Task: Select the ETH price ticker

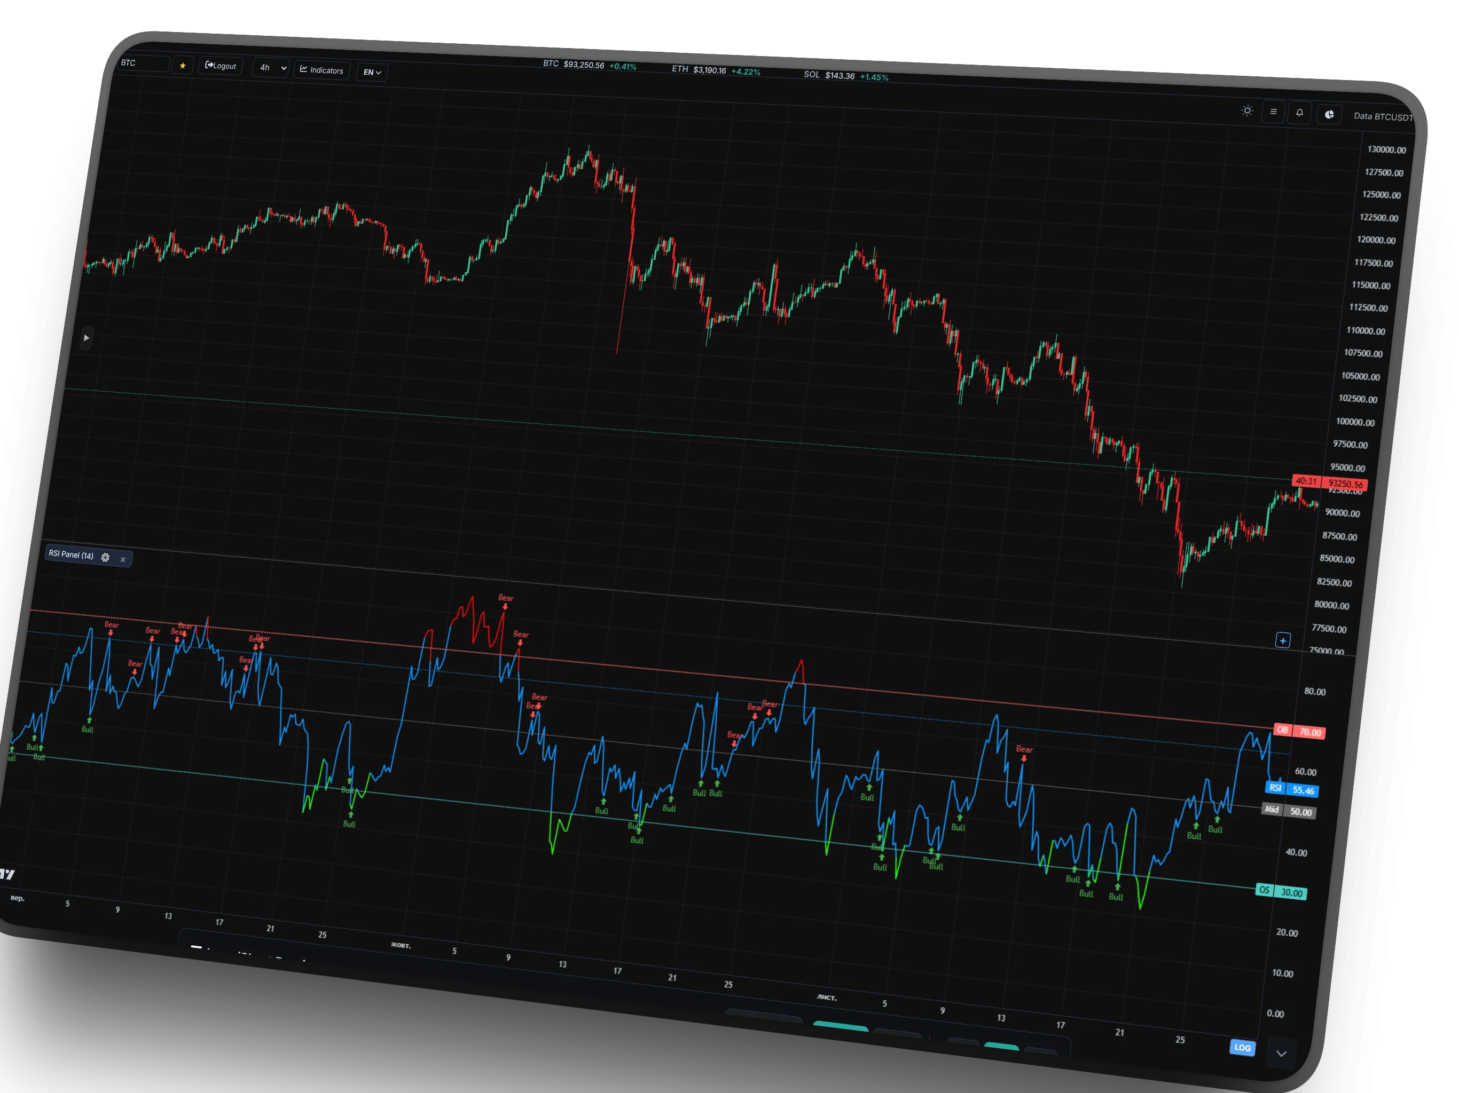Action: [x=716, y=70]
